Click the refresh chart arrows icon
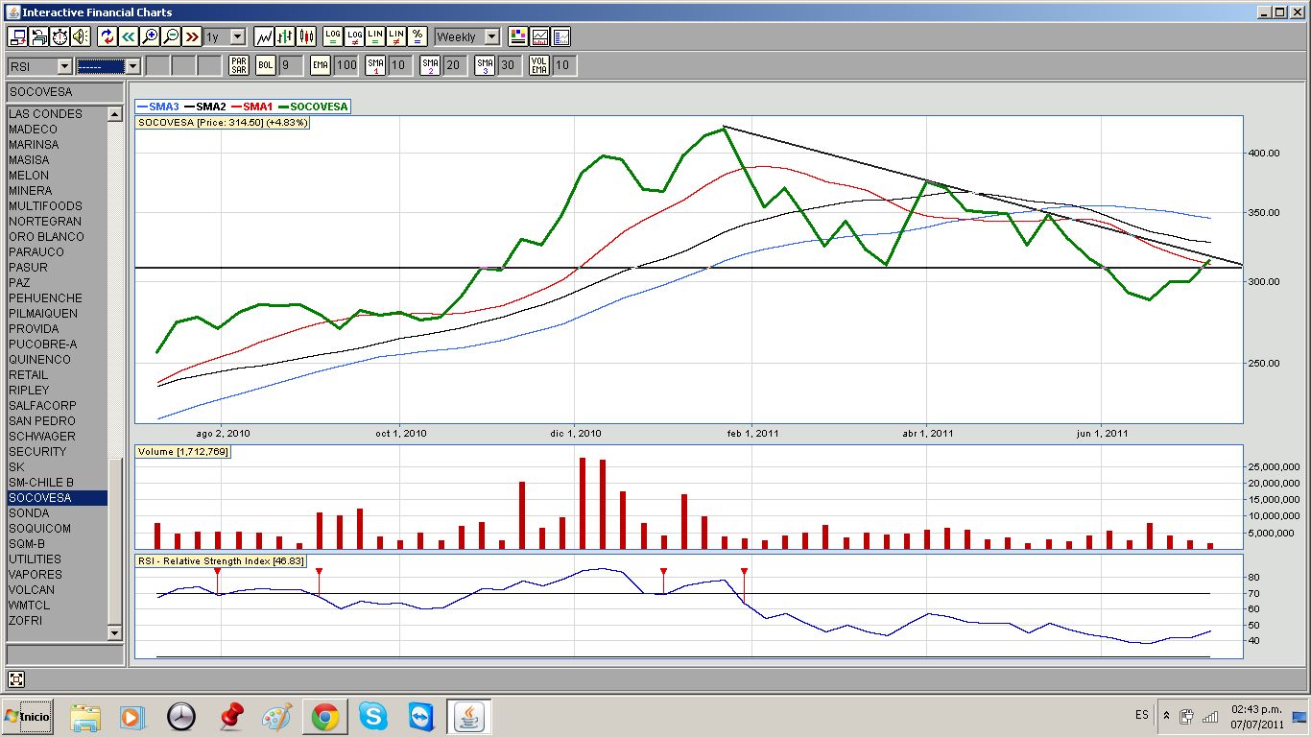Screen dimensions: 1311x737 coord(107,36)
